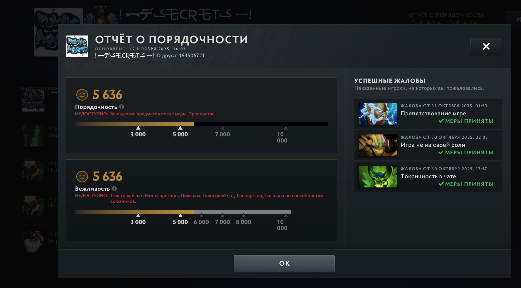521x288 pixels.
Task: Click the info icon beside Вежливость
Action: (114, 189)
